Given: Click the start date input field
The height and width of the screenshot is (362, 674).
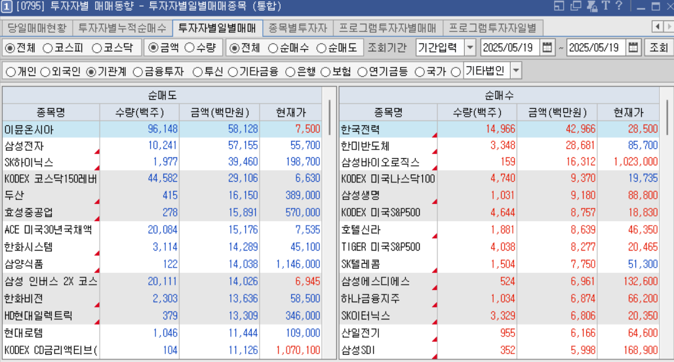Looking at the screenshot, I should 510,48.
